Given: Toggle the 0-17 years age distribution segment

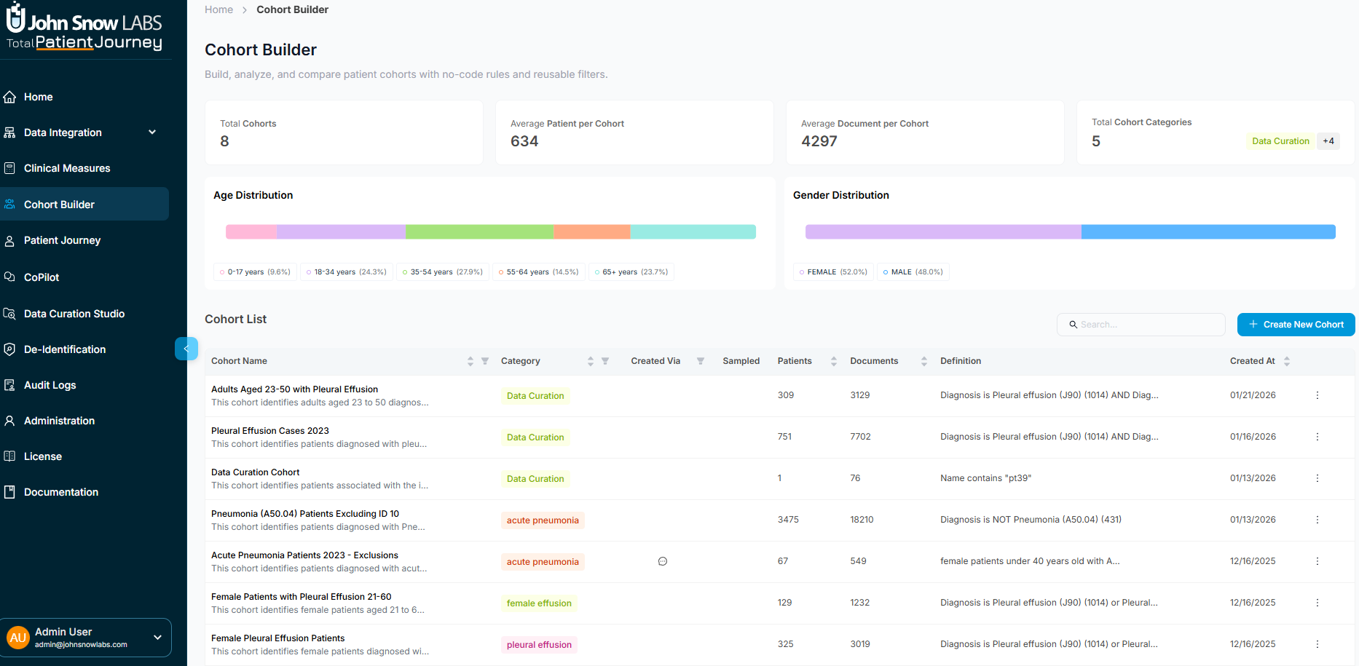Looking at the screenshot, I should tap(254, 271).
